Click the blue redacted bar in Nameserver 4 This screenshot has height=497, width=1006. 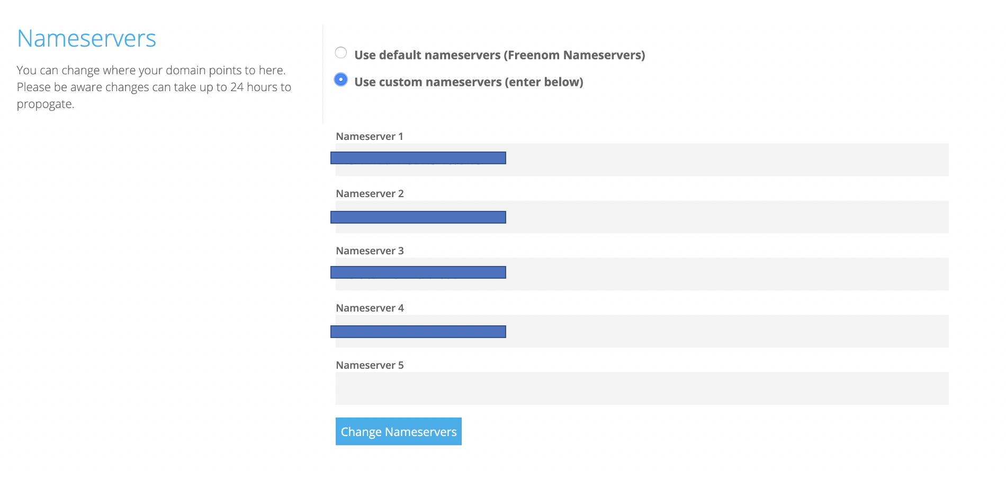[418, 332]
